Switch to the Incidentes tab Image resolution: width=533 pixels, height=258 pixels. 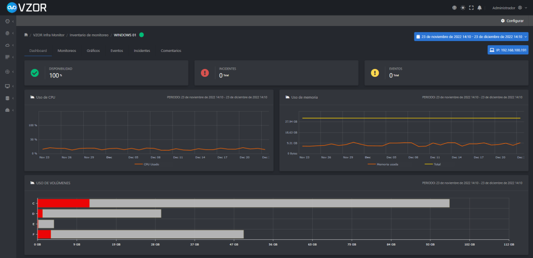click(x=142, y=50)
